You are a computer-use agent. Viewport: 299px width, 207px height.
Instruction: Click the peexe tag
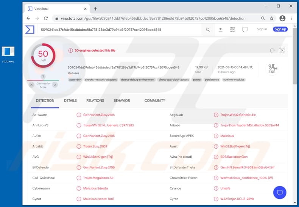pos(197,80)
